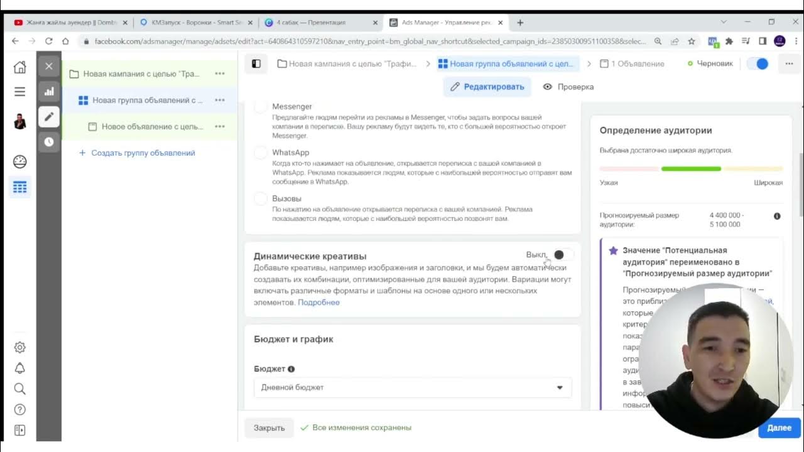The image size is (804, 452).
Task: Toggle Динамические креативы switch
Action: (562, 254)
